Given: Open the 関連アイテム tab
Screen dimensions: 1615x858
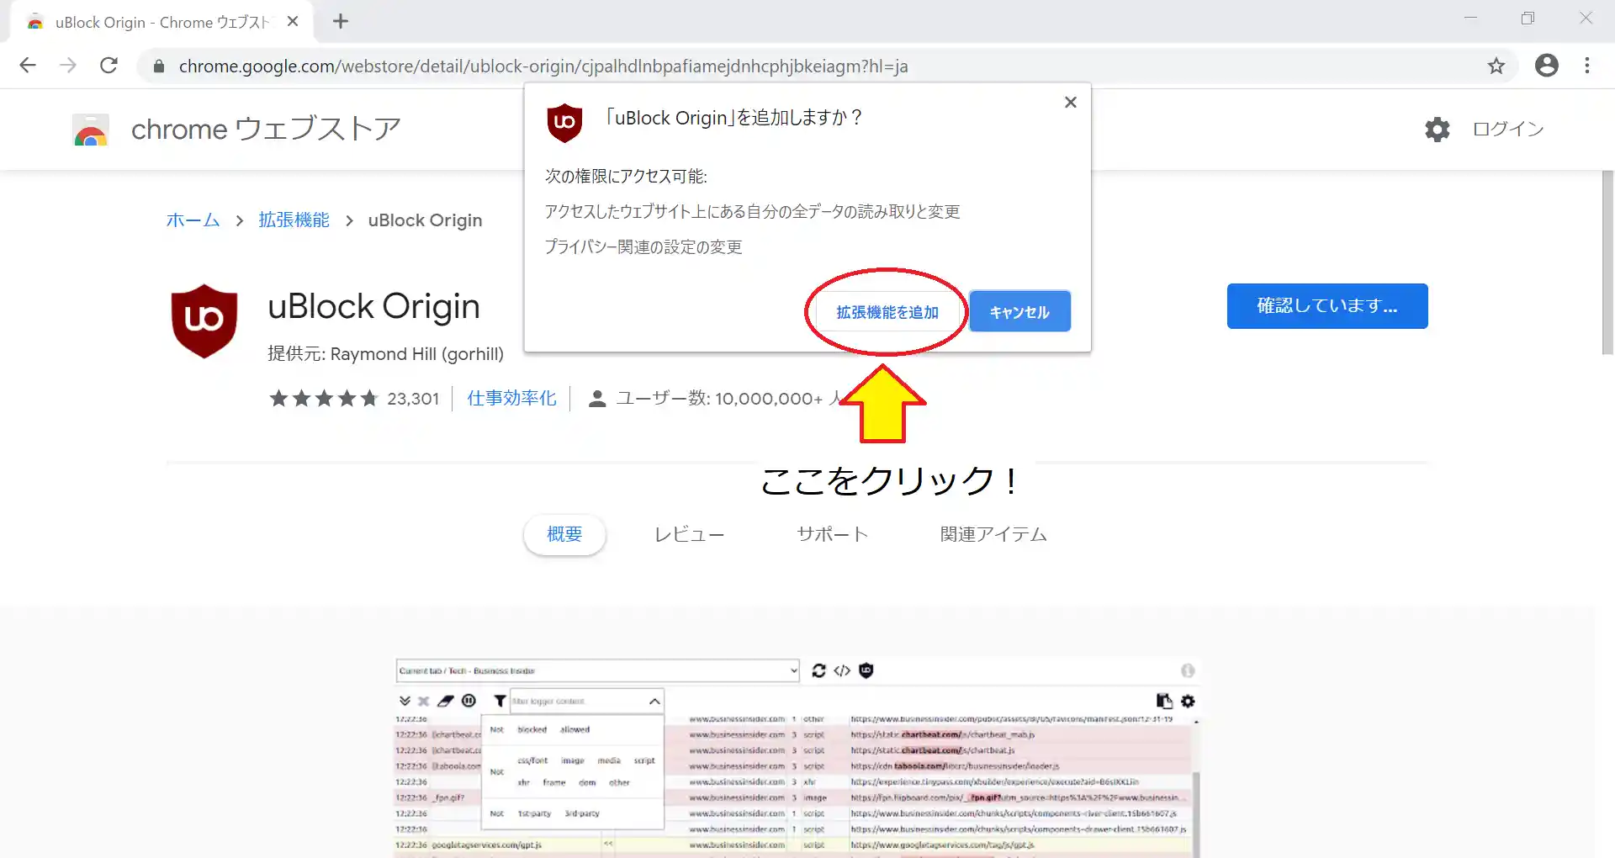Looking at the screenshot, I should coord(993,535).
